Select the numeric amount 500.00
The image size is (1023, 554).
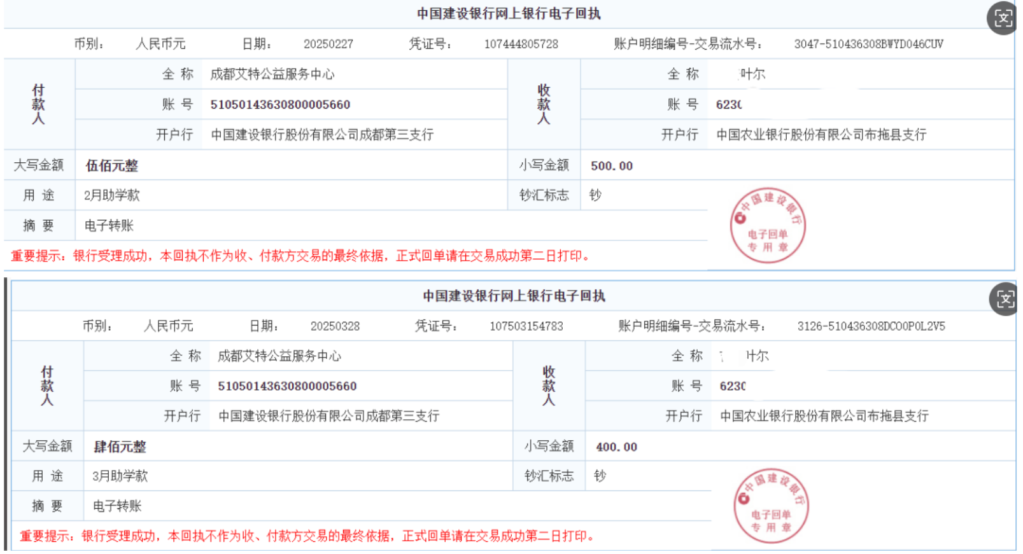point(612,166)
